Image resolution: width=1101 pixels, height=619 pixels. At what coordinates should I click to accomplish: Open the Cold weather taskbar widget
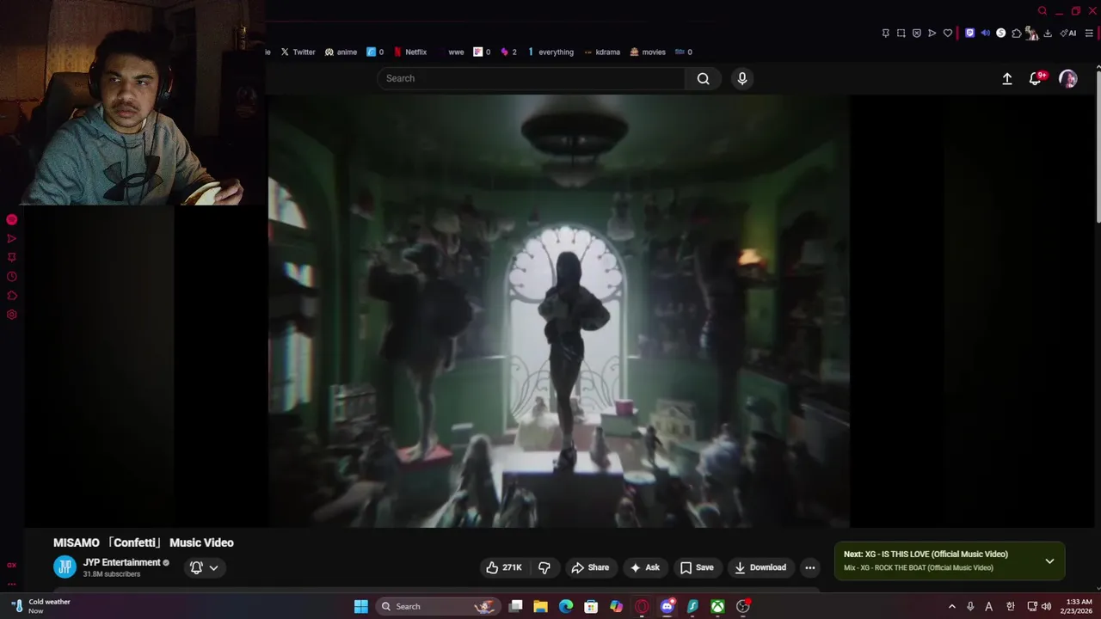[x=41, y=606]
